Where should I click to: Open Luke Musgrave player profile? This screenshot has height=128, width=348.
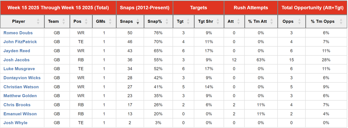tap(19, 69)
